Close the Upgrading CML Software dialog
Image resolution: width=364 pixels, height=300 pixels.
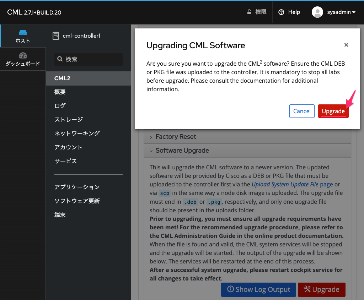[346, 45]
